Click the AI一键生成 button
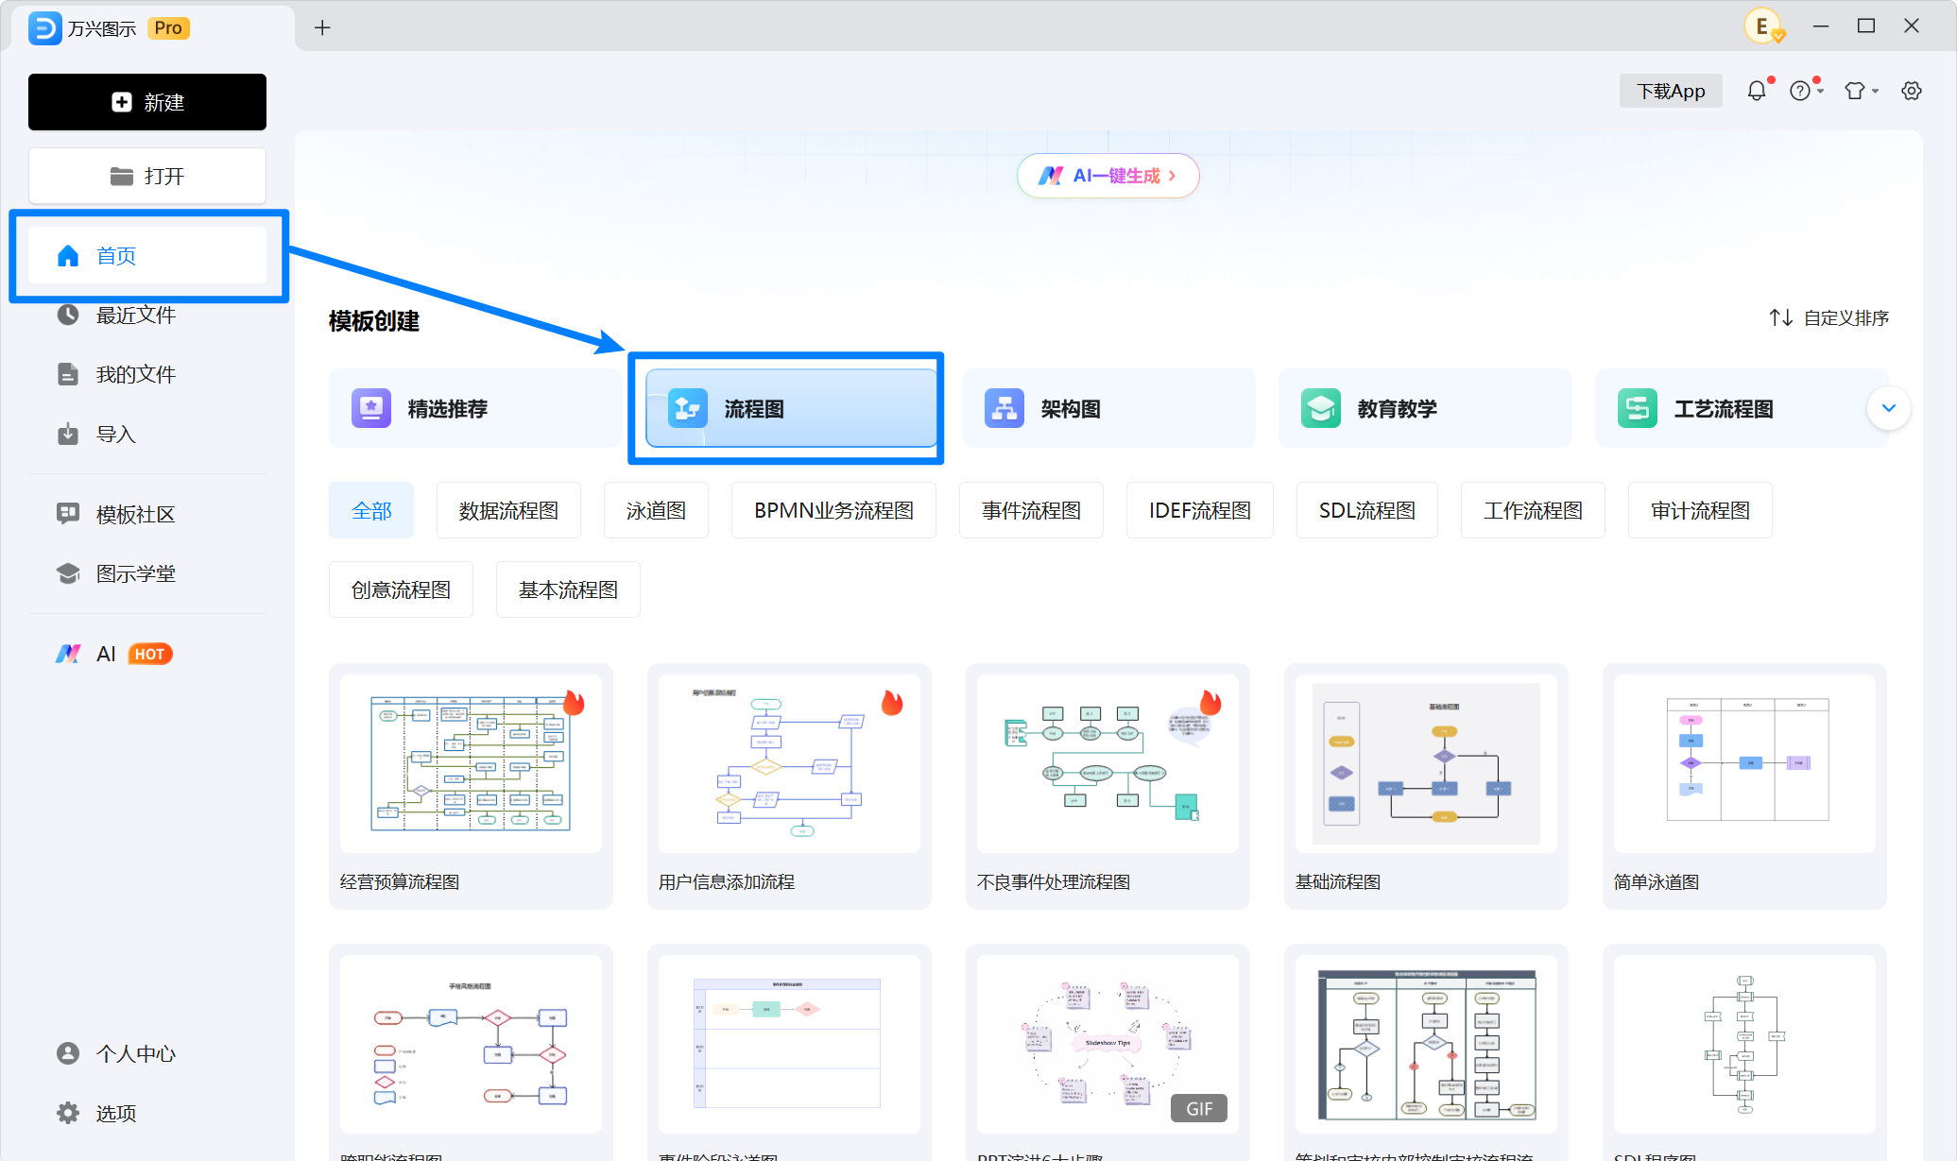The image size is (1957, 1161). pyautogui.click(x=1107, y=176)
